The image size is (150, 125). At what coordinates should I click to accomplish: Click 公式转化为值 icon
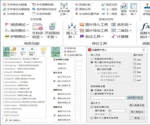4,14
